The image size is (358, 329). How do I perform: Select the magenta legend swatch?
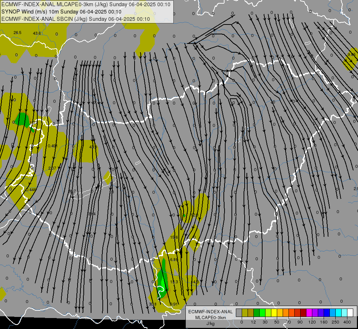coord(309,313)
